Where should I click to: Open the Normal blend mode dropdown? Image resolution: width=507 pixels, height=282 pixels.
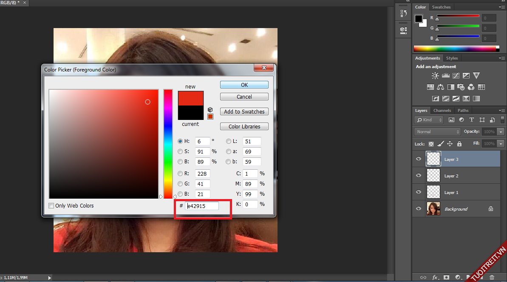(x=437, y=132)
